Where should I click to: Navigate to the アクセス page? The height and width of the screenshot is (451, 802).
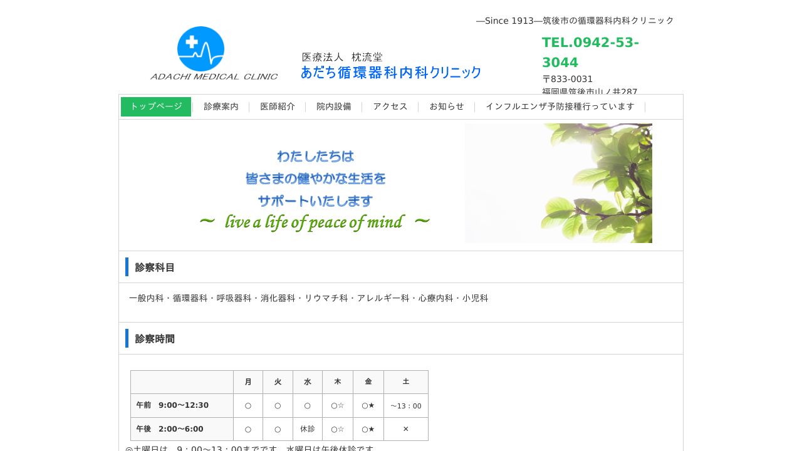pyautogui.click(x=390, y=106)
